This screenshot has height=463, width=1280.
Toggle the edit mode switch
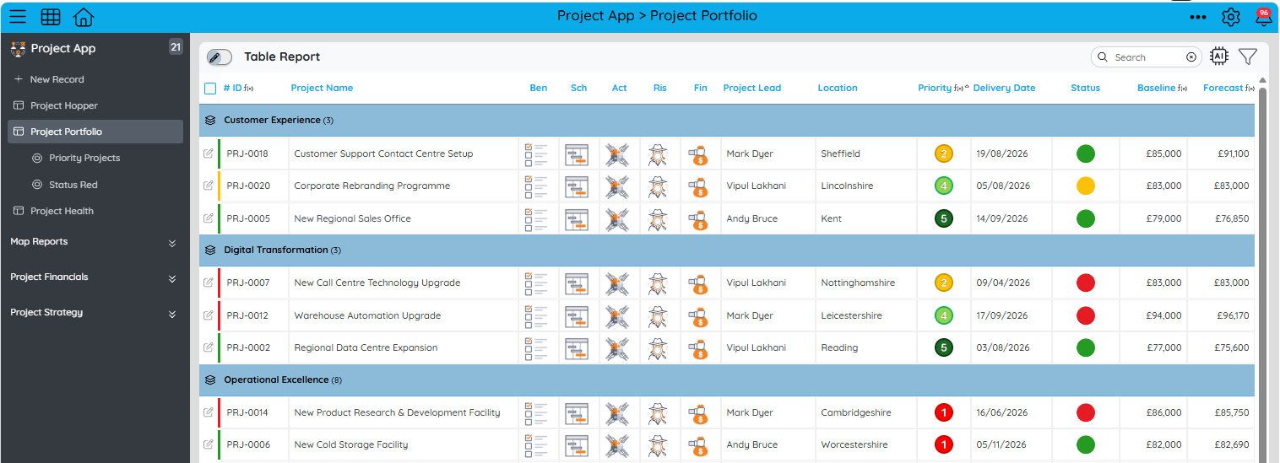[x=219, y=57]
